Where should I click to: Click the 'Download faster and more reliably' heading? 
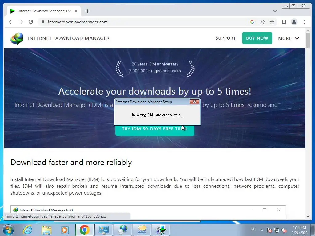(71, 162)
